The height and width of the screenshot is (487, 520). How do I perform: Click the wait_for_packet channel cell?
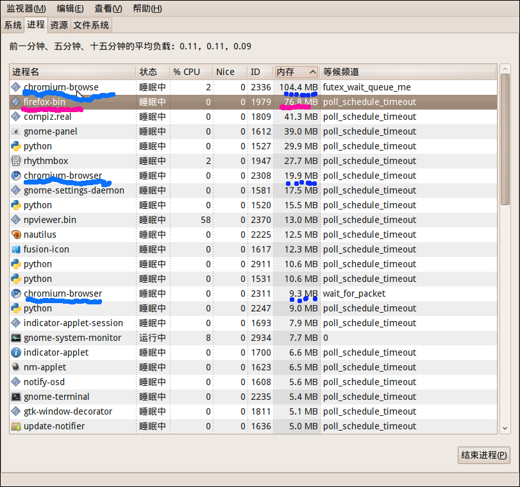click(x=354, y=293)
